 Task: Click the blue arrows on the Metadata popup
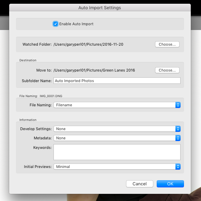[178, 138]
